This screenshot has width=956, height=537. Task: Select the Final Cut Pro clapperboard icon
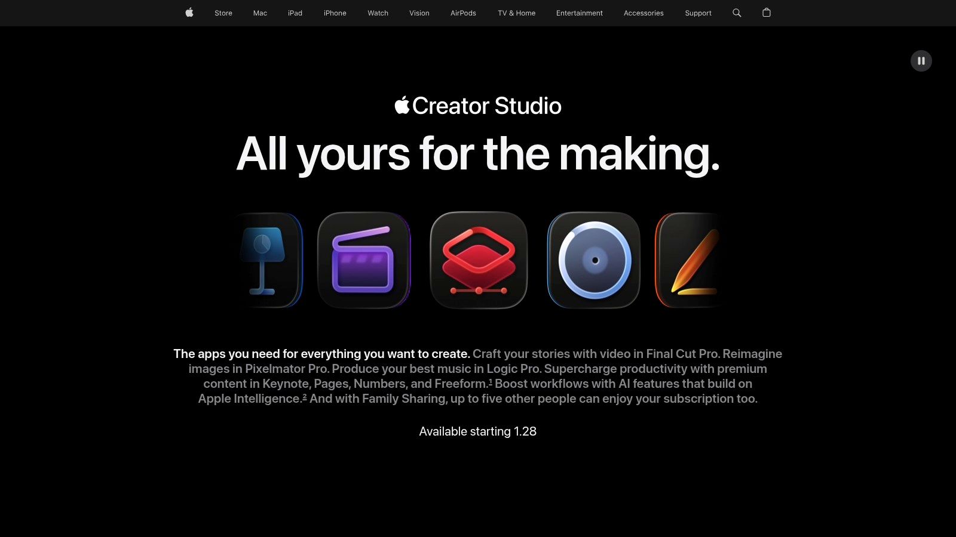[364, 261]
